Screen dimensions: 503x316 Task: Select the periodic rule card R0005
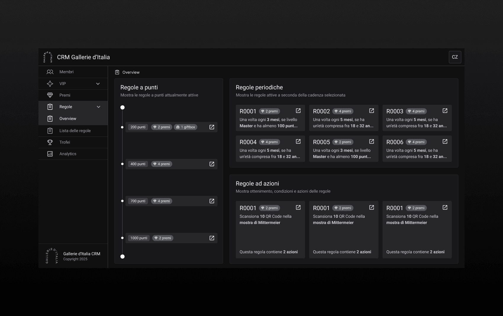click(344, 149)
